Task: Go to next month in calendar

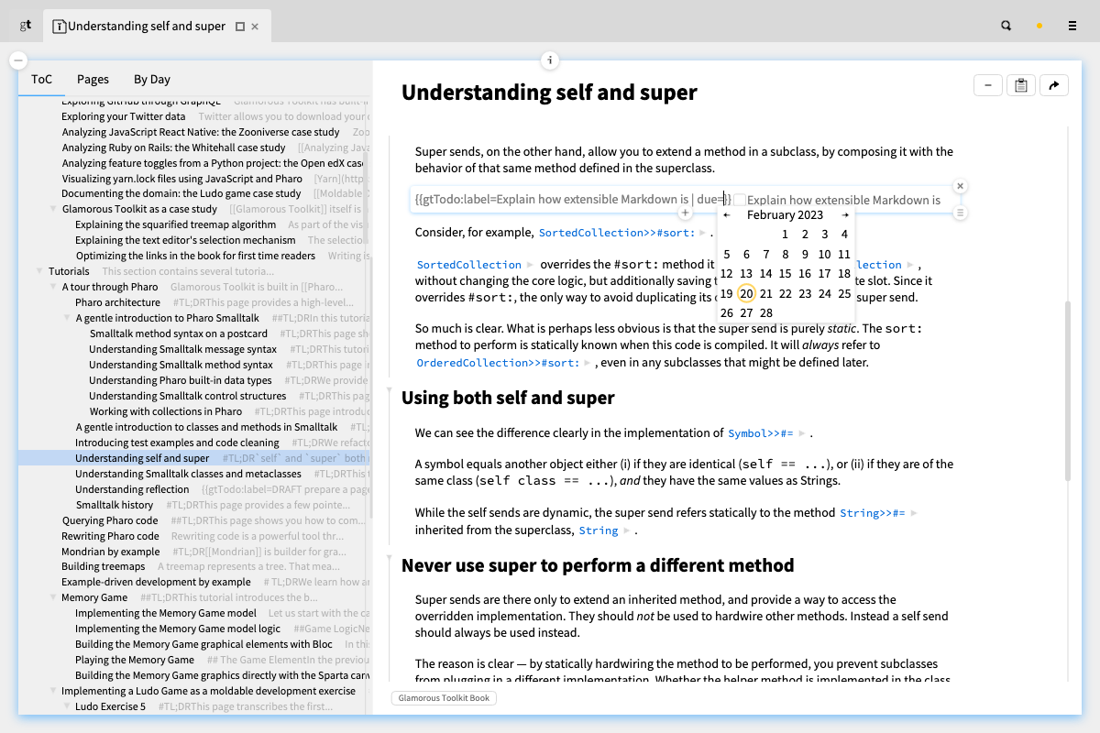Action: pos(845,215)
